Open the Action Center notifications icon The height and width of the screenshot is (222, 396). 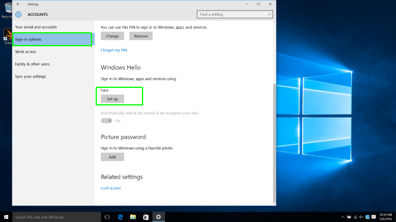pyautogui.click(x=374, y=217)
